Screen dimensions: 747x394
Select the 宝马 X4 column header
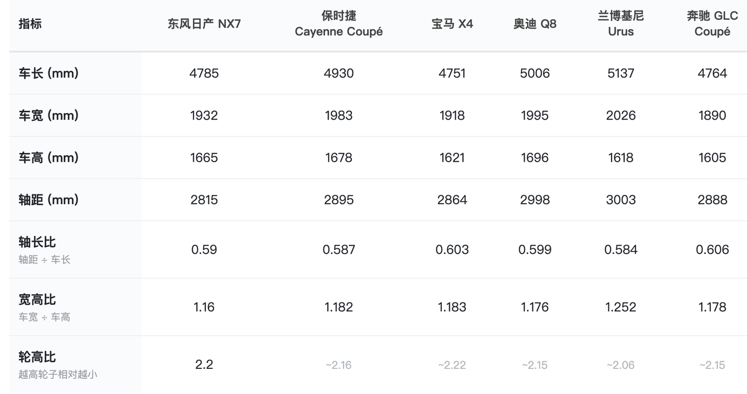coord(452,25)
